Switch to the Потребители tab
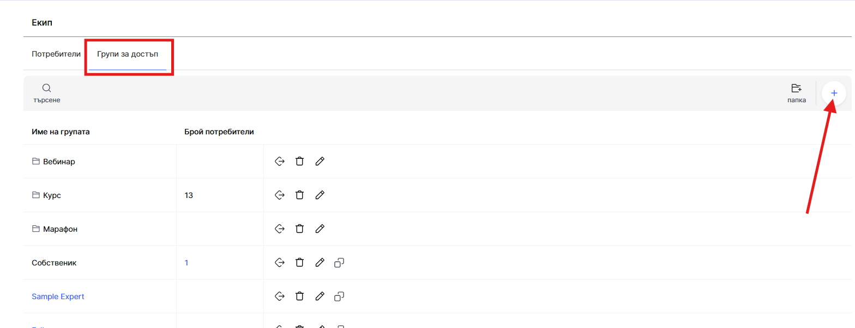 click(56, 54)
